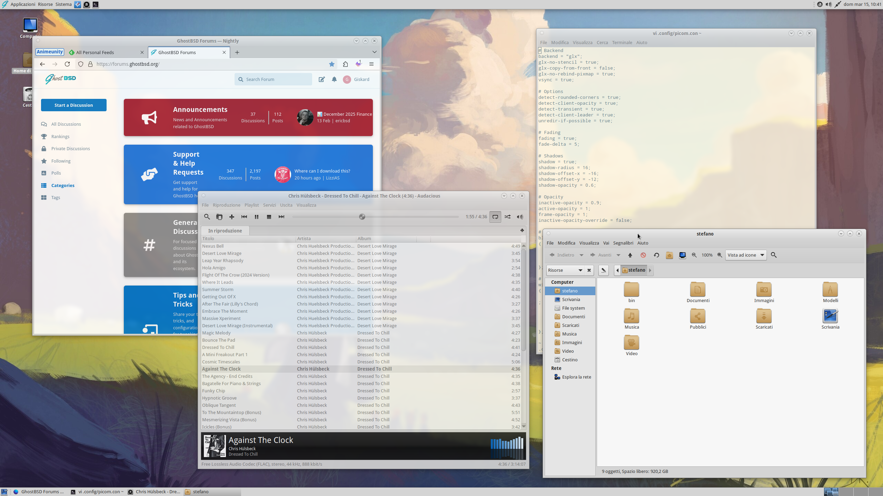Go to home folder in Caja toolbar
The height and width of the screenshot is (496, 883).
pyautogui.click(x=669, y=255)
